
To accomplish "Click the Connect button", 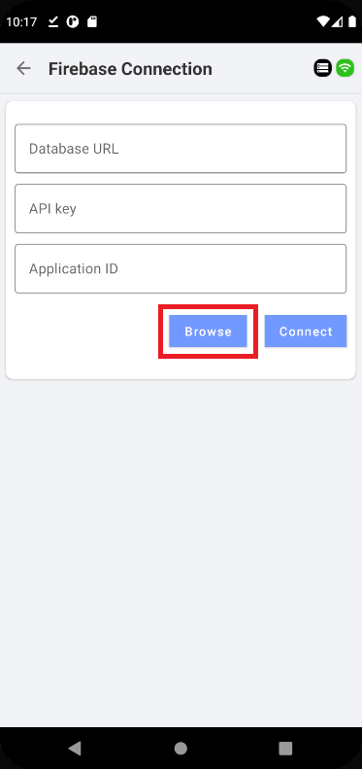I will [306, 332].
